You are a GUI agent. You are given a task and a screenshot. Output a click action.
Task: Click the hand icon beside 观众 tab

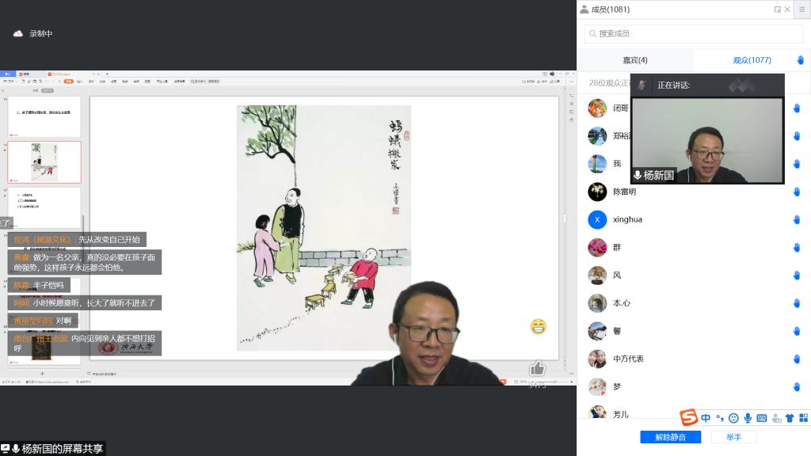pyautogui.click(x=800, y=60)
